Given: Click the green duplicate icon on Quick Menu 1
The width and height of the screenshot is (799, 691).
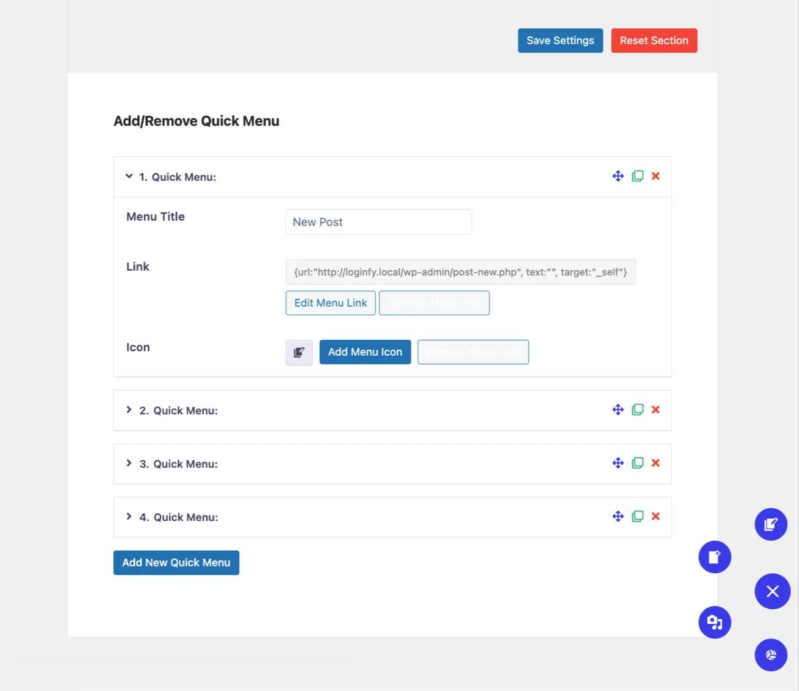Looking at the screenshot, I should coord(637,176).
